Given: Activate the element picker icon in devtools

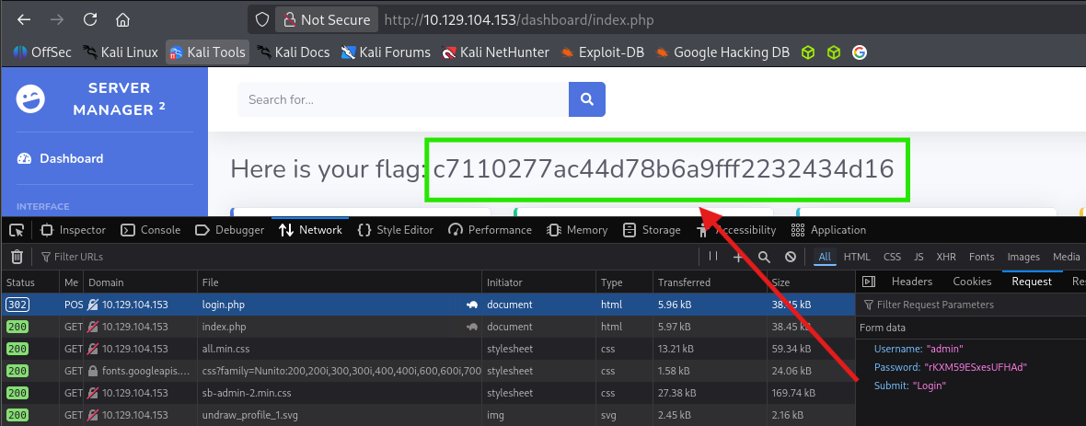Looking at the screenshot, I should (x=17, y=230).
